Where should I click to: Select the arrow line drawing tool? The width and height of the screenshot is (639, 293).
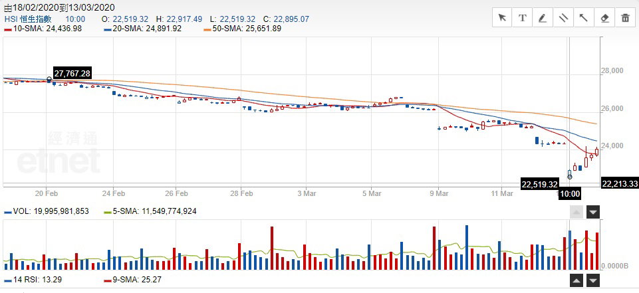click(584, 17)
